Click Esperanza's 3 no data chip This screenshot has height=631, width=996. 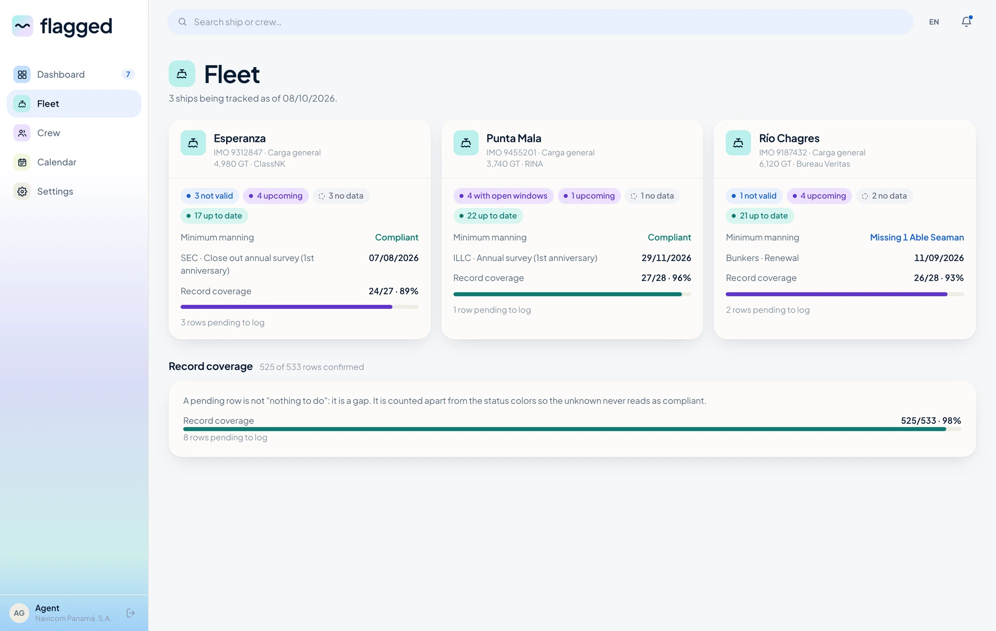(x=341, y=196)
